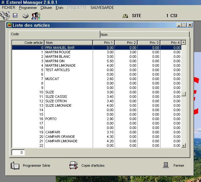Screen dimensions: 201x182
Task: Select the MARTINI GIN article
Action: click(97, 61)
